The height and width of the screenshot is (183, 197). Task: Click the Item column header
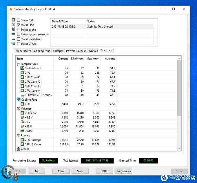point(34,59)
